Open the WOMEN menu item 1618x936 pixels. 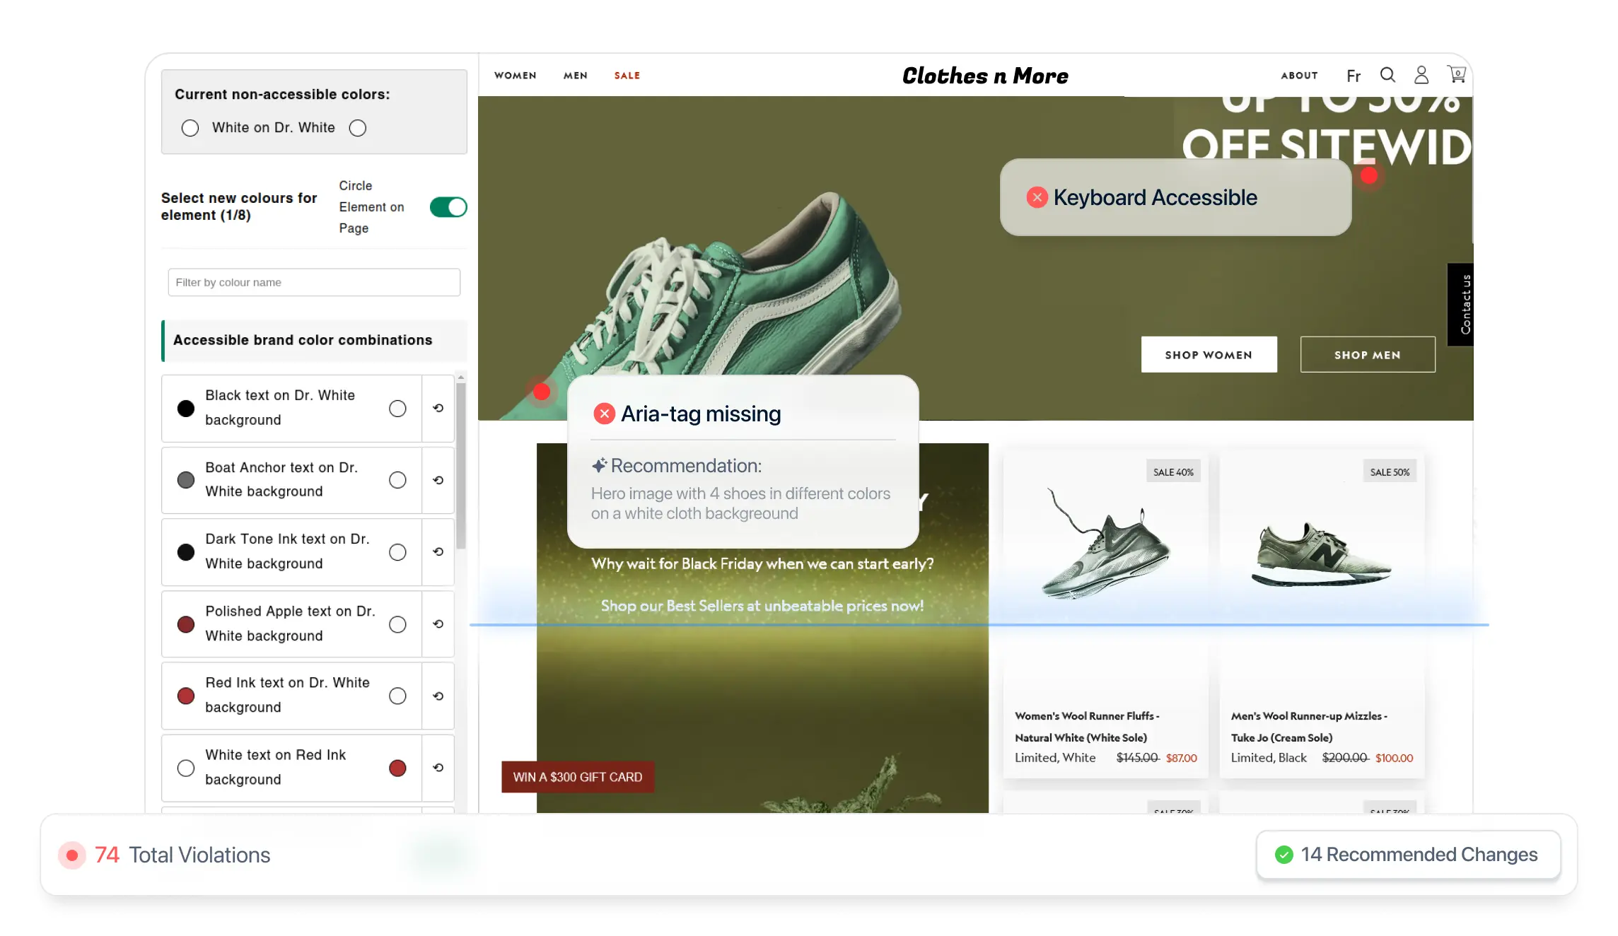[515, 76]
